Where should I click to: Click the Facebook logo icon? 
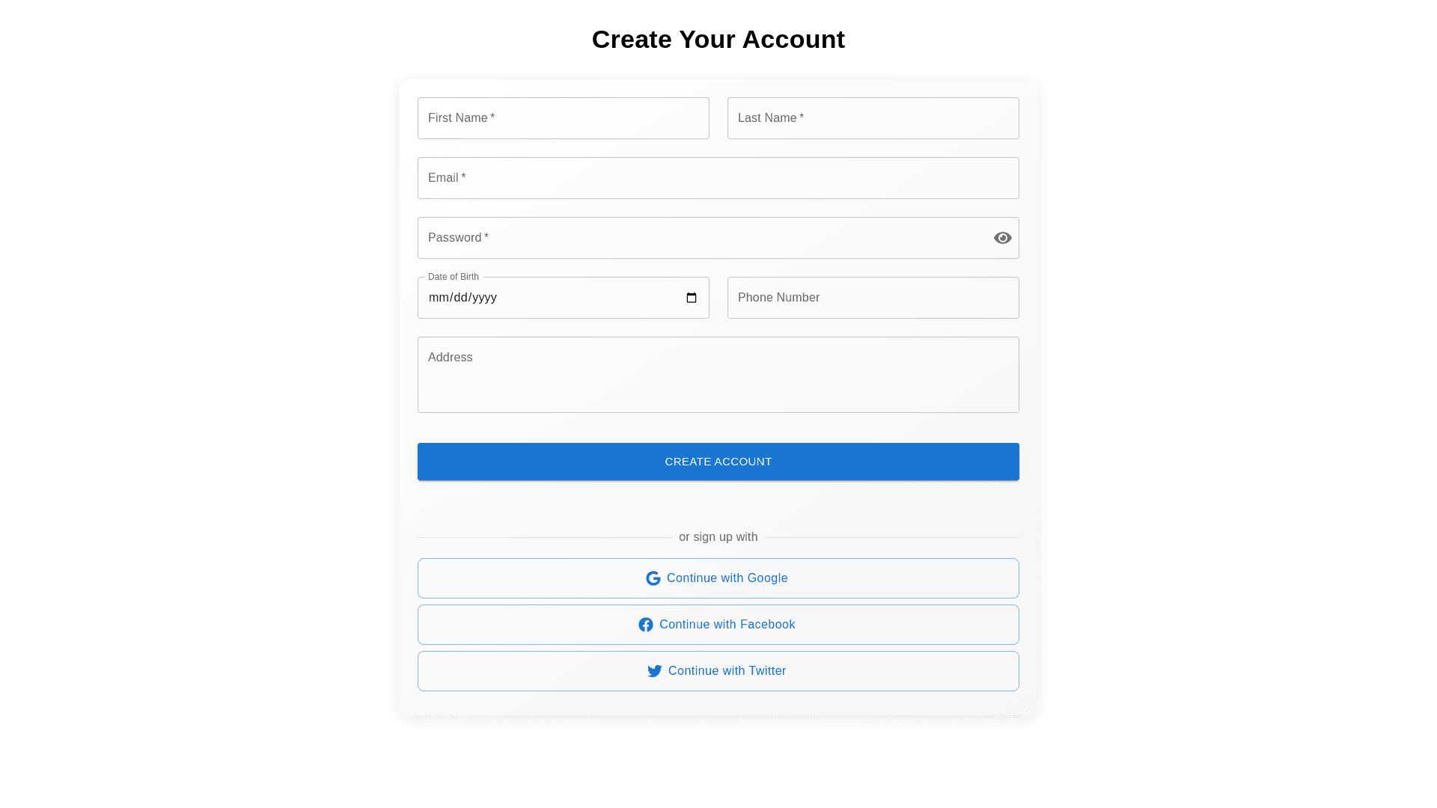pyautogui.click(x=646, y=625)
